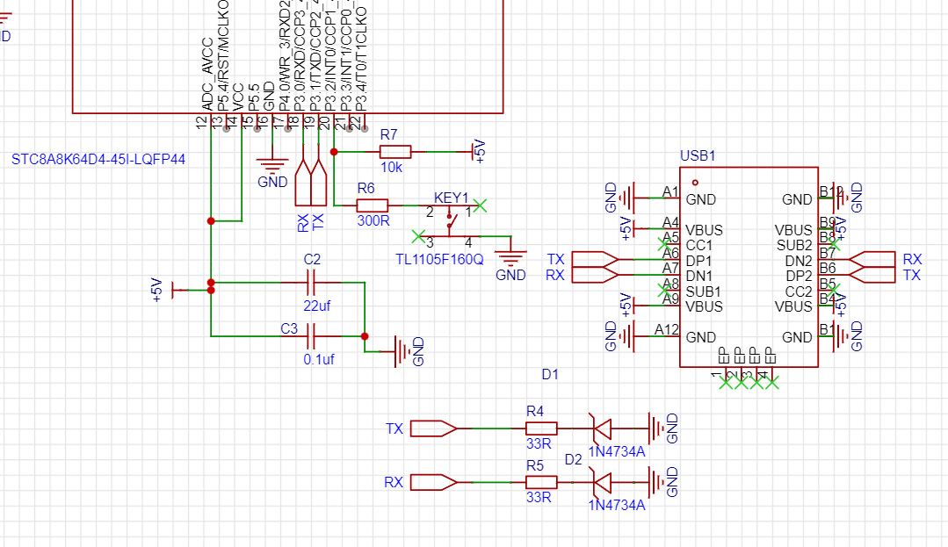Click the no-connect mark at USB1 CC1 pin
This screenshot has height=547, width=948.
pyautogui.click(x=664, y=243)
